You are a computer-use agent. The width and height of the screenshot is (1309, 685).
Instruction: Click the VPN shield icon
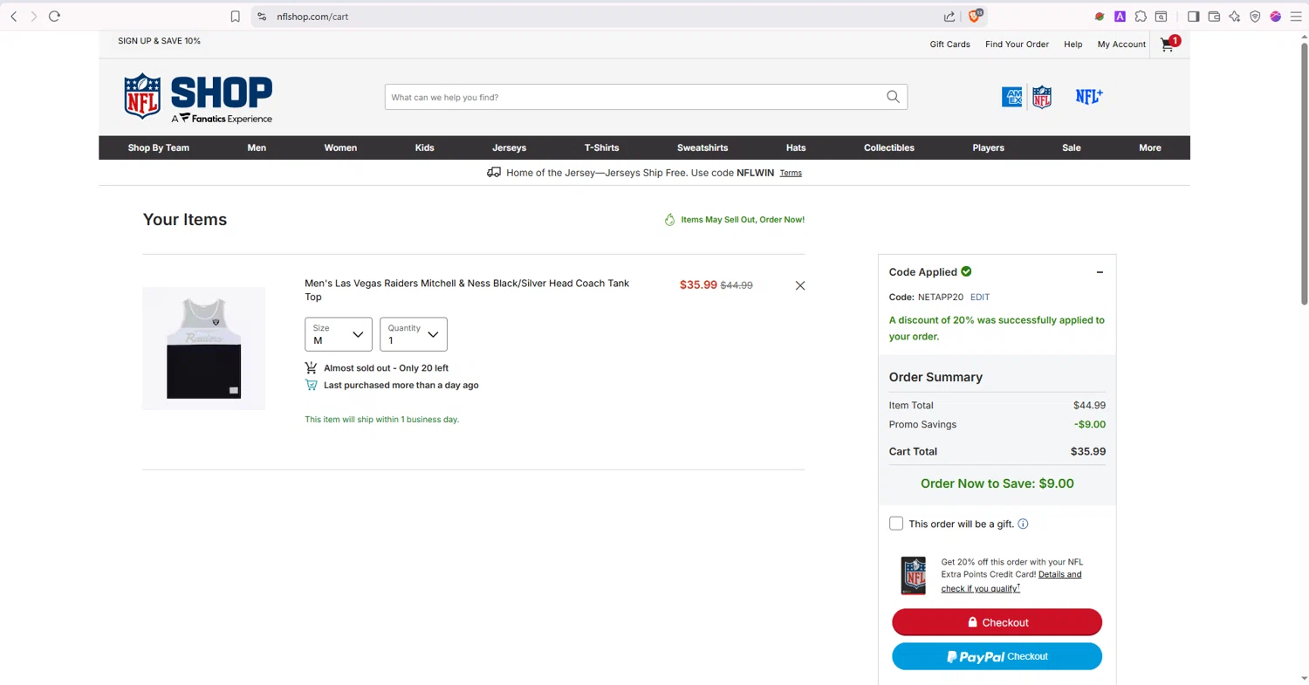[x=1255, y=17]
